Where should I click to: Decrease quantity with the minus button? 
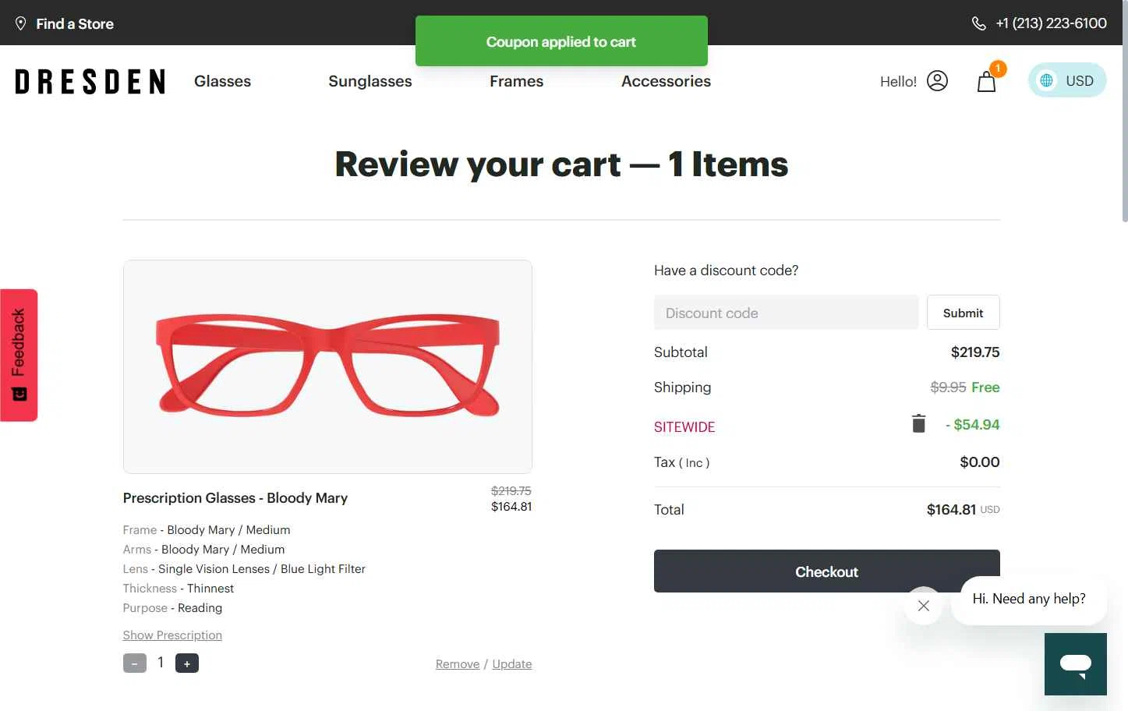(135, 663)
